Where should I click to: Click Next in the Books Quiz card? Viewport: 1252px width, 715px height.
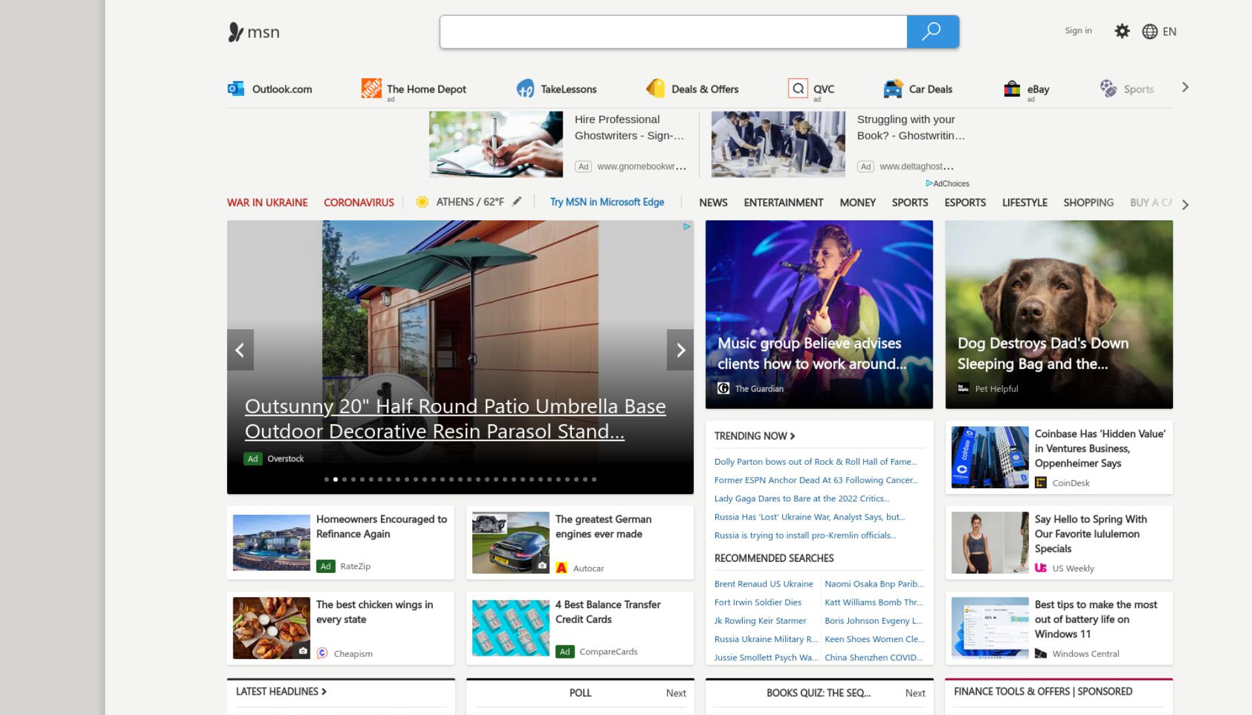click(x=915, y=693)
